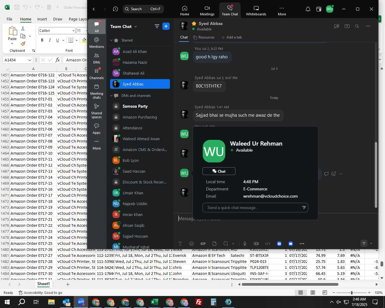Collapse the DMs and channels section
The image size is (385, 308).
111,96
